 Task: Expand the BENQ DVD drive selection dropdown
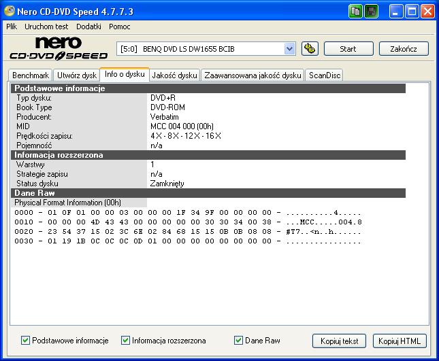[x=289, y=49]
